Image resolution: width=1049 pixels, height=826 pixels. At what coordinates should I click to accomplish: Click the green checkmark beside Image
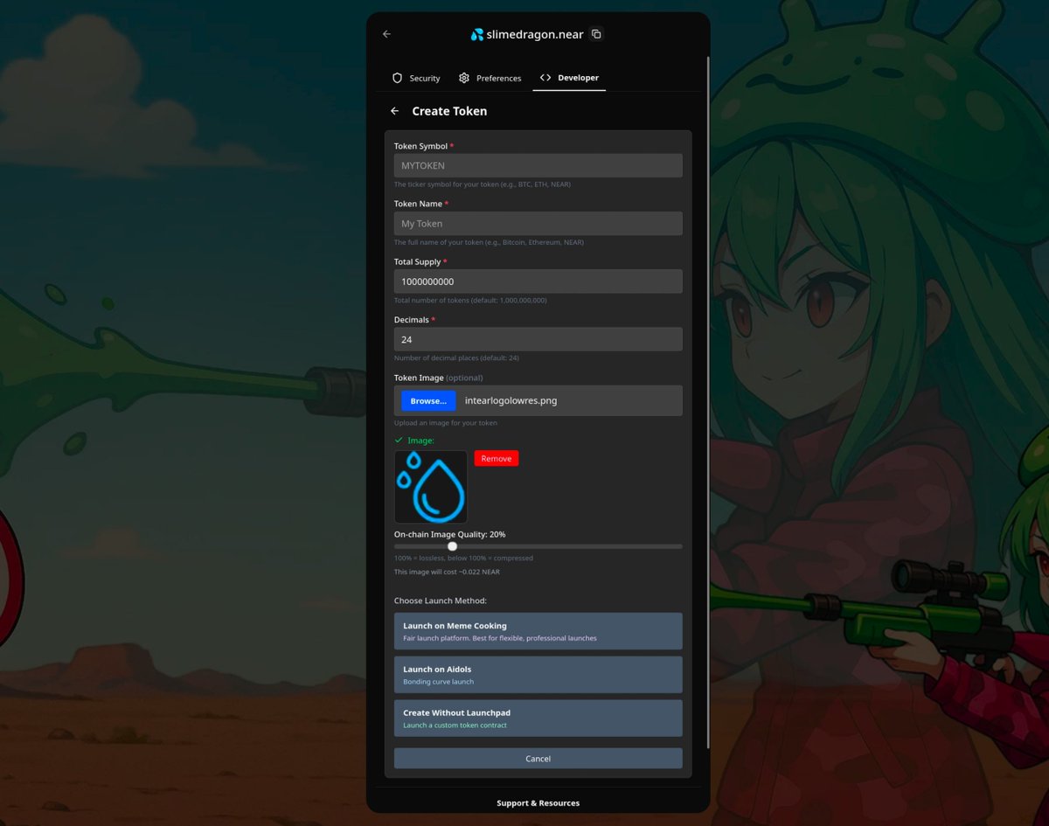pyautogui.click(x=399, y=441)
